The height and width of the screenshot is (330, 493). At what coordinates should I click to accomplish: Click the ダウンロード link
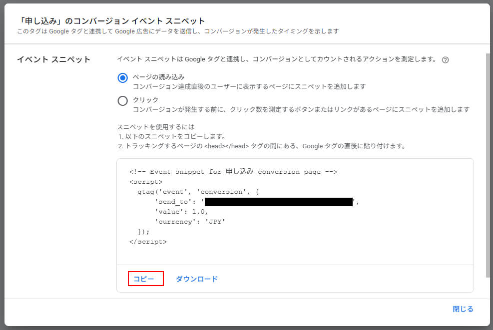coord(196,279)
